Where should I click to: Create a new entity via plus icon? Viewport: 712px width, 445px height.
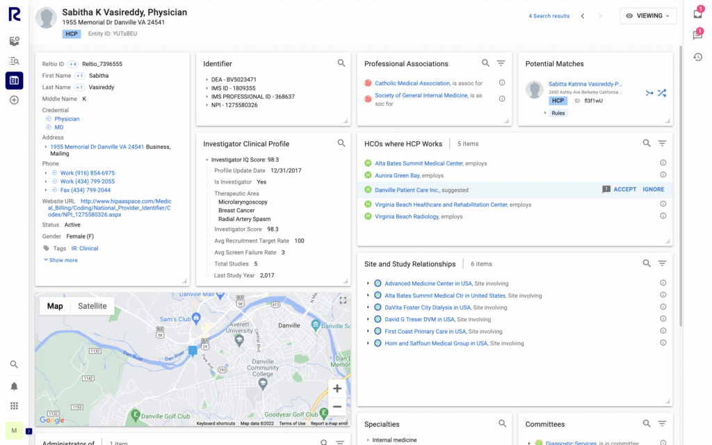14,99
